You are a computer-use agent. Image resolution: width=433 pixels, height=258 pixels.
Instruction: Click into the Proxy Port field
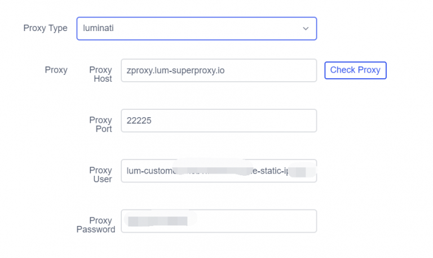coord(219,121)
